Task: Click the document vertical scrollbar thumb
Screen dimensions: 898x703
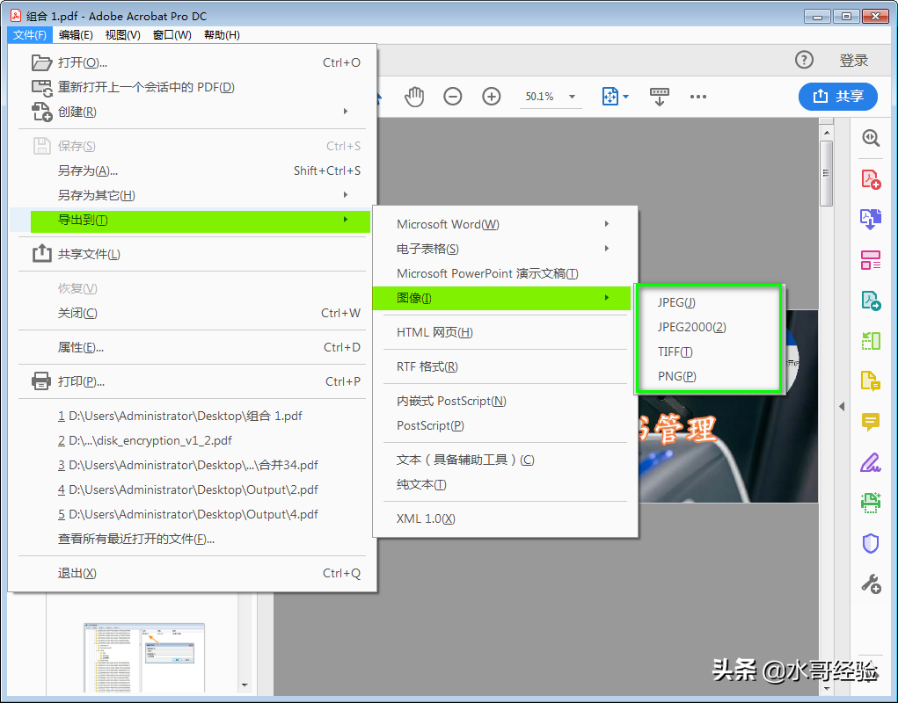Action: point(826,173)
